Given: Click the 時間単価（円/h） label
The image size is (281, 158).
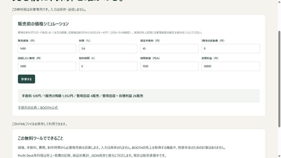Looking at the screenshot, I should pyautogui.click(x=150, y=58).
